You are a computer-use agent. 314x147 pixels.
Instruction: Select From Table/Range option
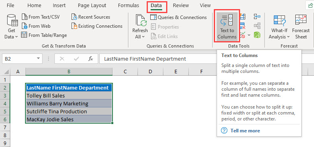44,35
